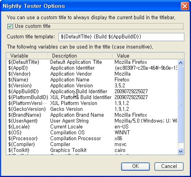
Task: Select the ${AppID} variable row
Action: pos(92,68)
